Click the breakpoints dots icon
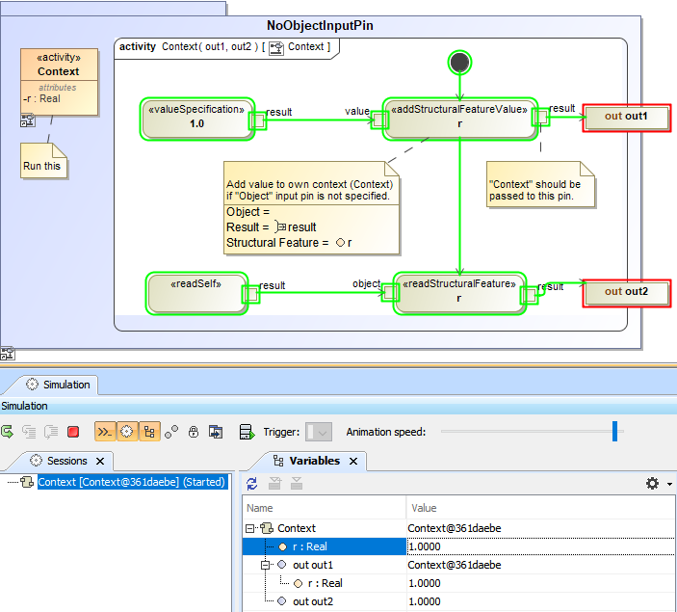Viewport: 677px width, 612px height. tap(171, 433)
